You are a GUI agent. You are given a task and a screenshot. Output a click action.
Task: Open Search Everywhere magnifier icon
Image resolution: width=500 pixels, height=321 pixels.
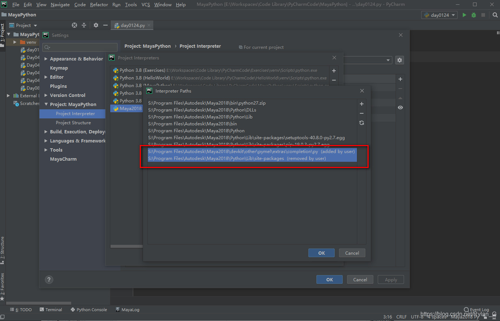point(495,15)
